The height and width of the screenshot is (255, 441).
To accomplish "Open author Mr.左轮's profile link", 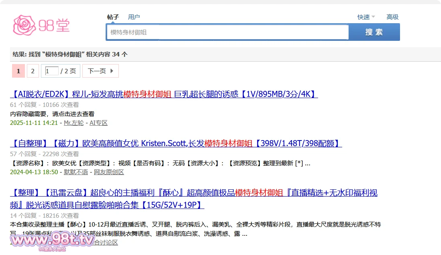I will click(74, 123).
